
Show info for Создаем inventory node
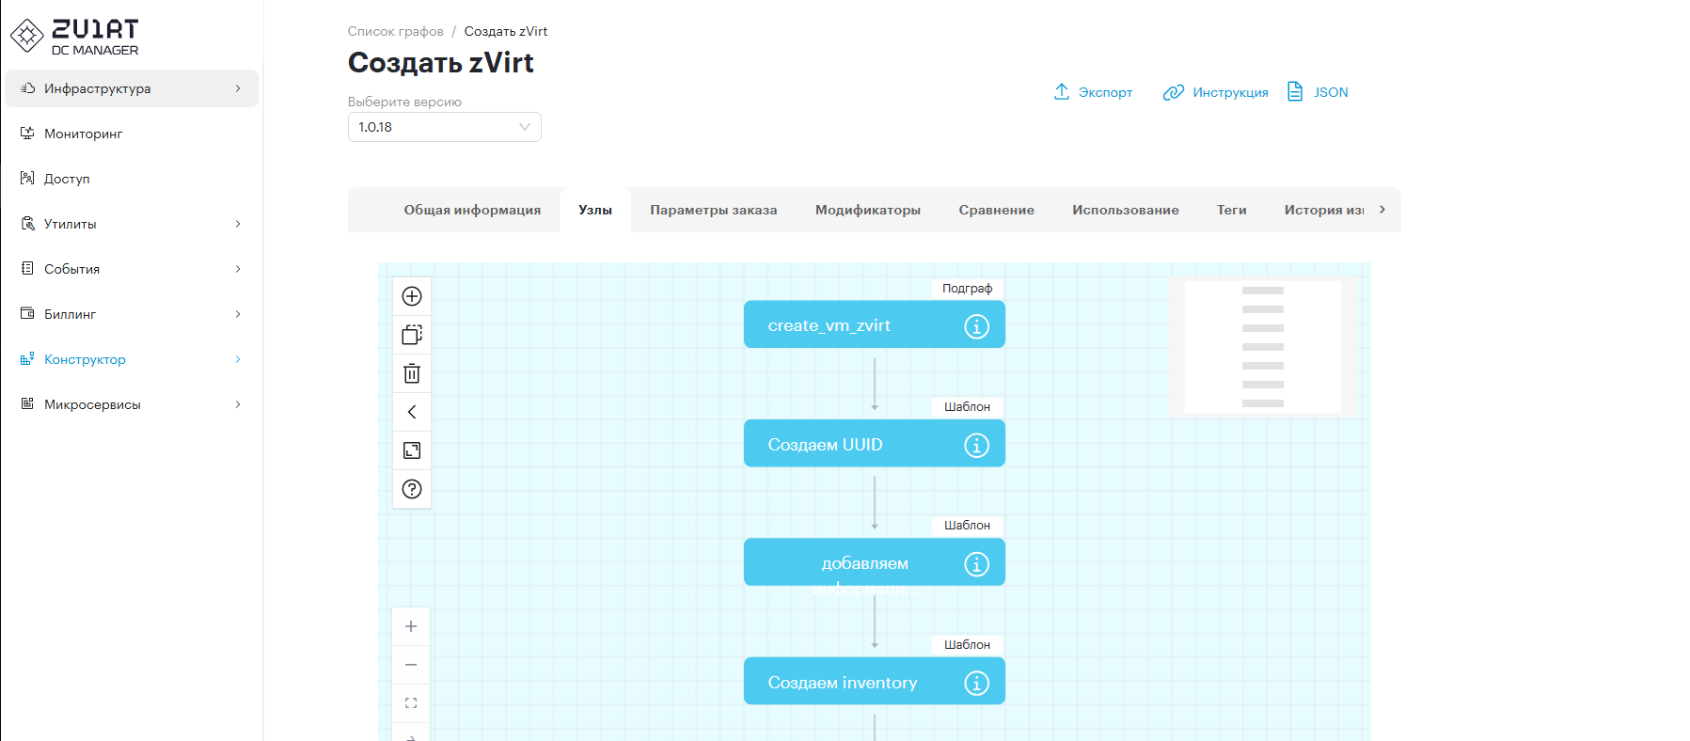976,683
